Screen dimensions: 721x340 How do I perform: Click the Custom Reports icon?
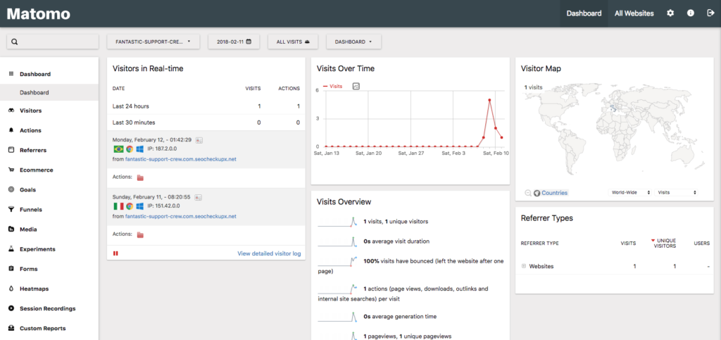click(x=11, y=328)
